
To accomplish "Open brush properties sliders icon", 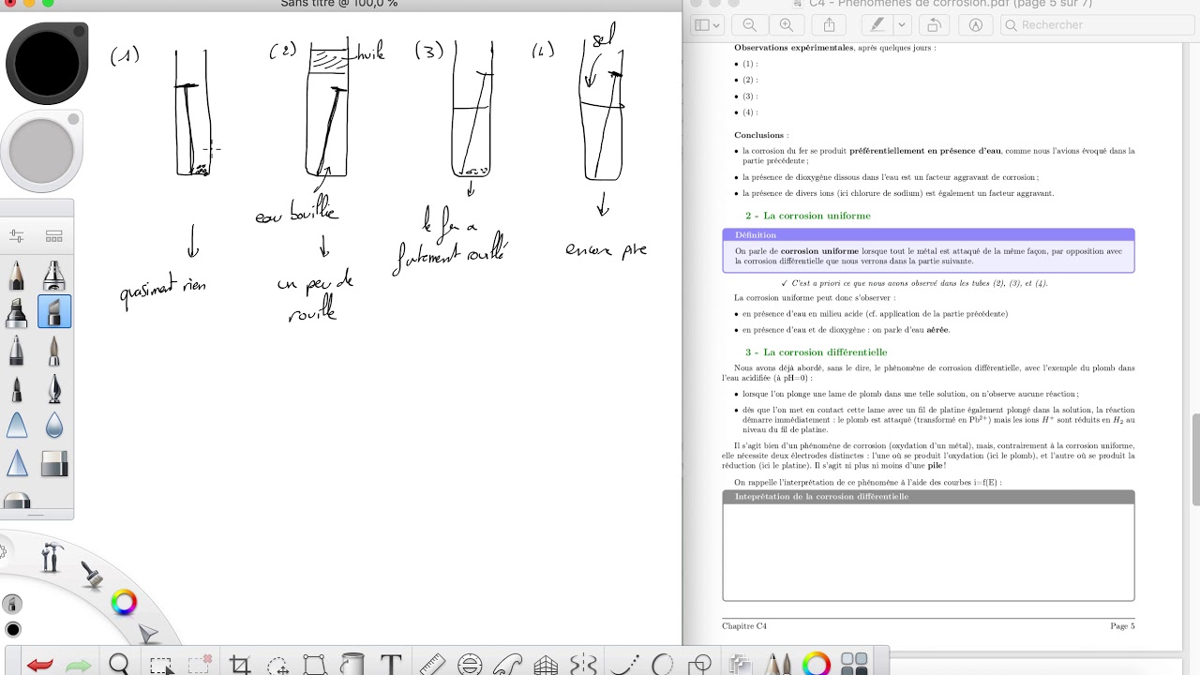I will pyautogui.click(x=16, y=236).
